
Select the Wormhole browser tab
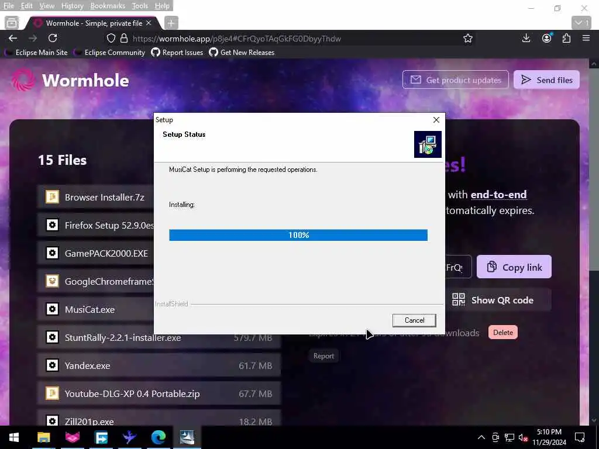93,23
